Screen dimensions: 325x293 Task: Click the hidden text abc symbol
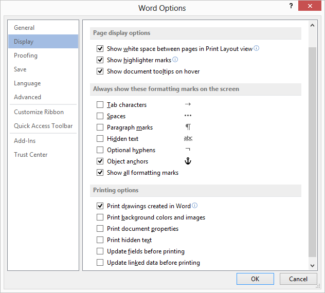[188, 138]
